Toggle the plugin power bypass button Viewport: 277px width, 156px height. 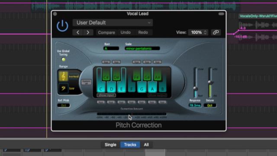62,26
